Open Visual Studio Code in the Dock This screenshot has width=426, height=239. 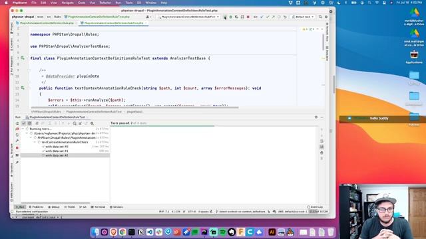click(150, 232)
